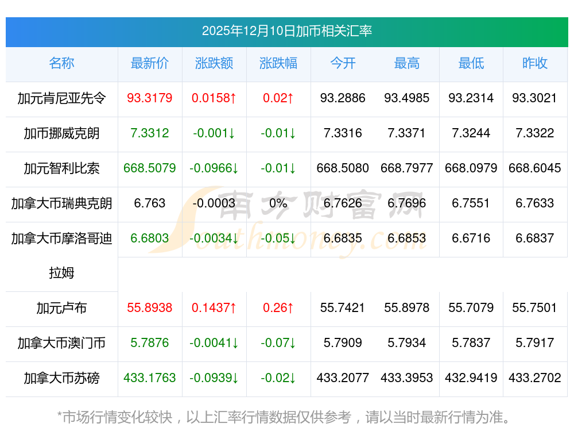Click previous close 93.3021
Viewport: 574px width, 435px height.
(535, 98)
